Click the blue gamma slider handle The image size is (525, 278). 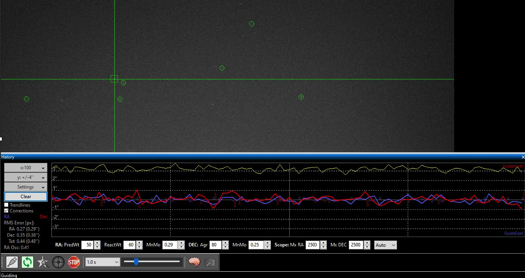[136, 262]
